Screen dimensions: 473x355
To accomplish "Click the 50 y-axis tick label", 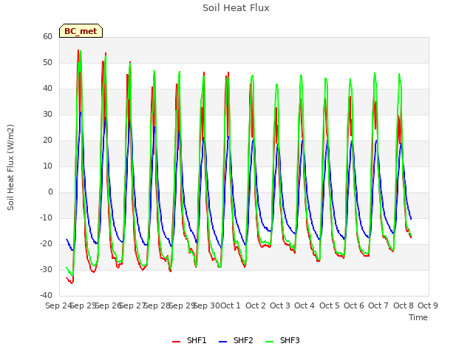I will 47,62.
